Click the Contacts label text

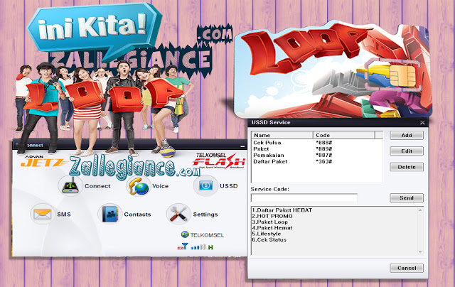(x=137, y=215)
